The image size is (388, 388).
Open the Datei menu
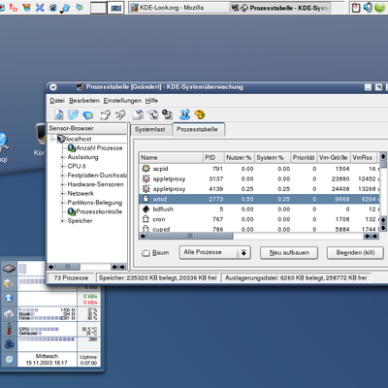[57, 101]
